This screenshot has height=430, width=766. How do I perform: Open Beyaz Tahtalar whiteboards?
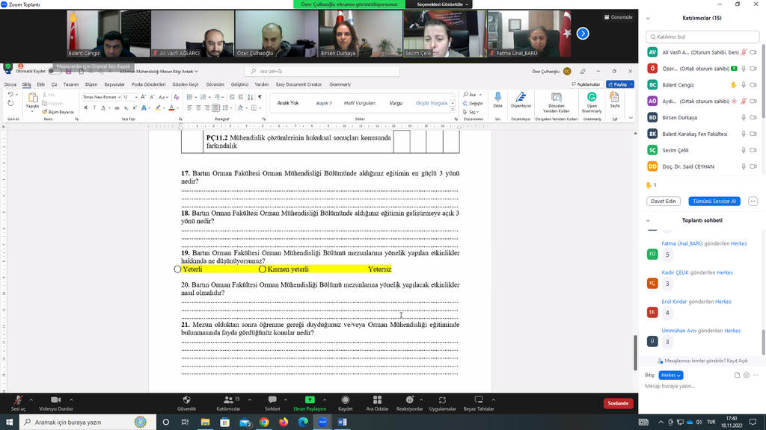coord(479,401)
